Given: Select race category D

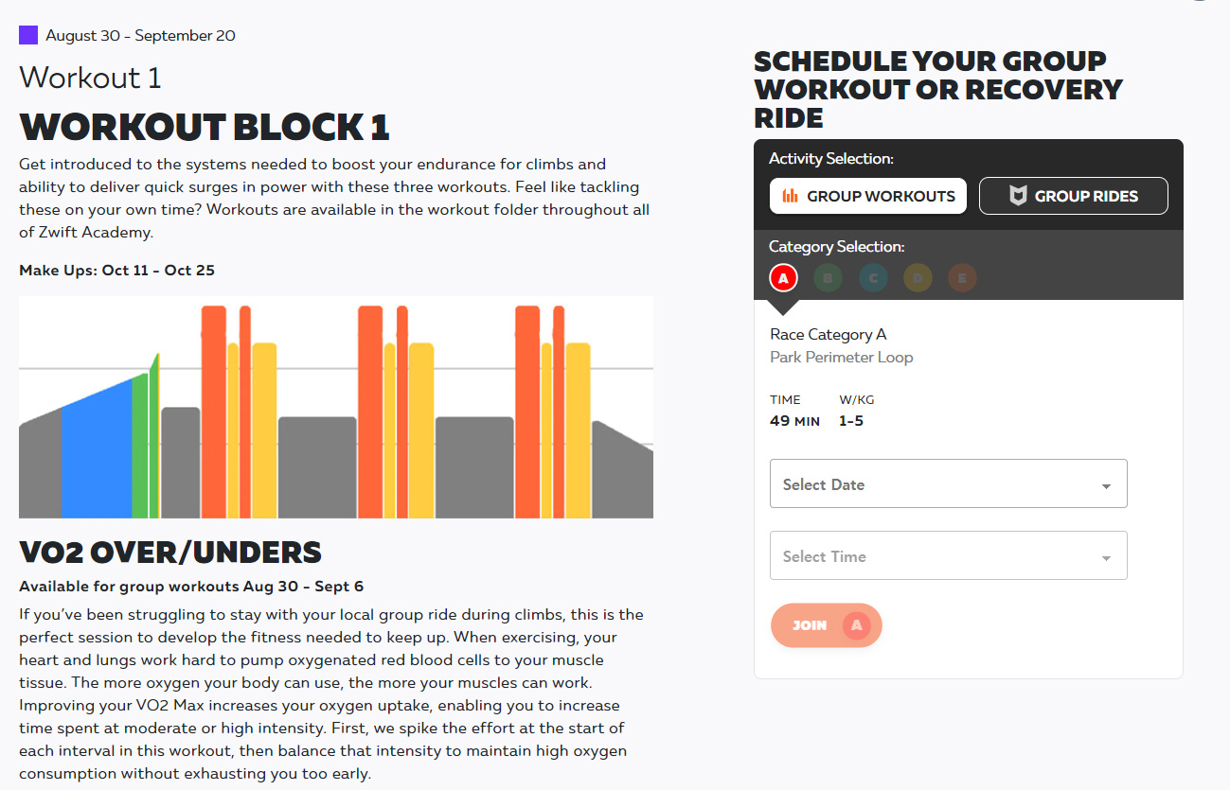Looking at the screenshot, I should (x=918, y=278).
